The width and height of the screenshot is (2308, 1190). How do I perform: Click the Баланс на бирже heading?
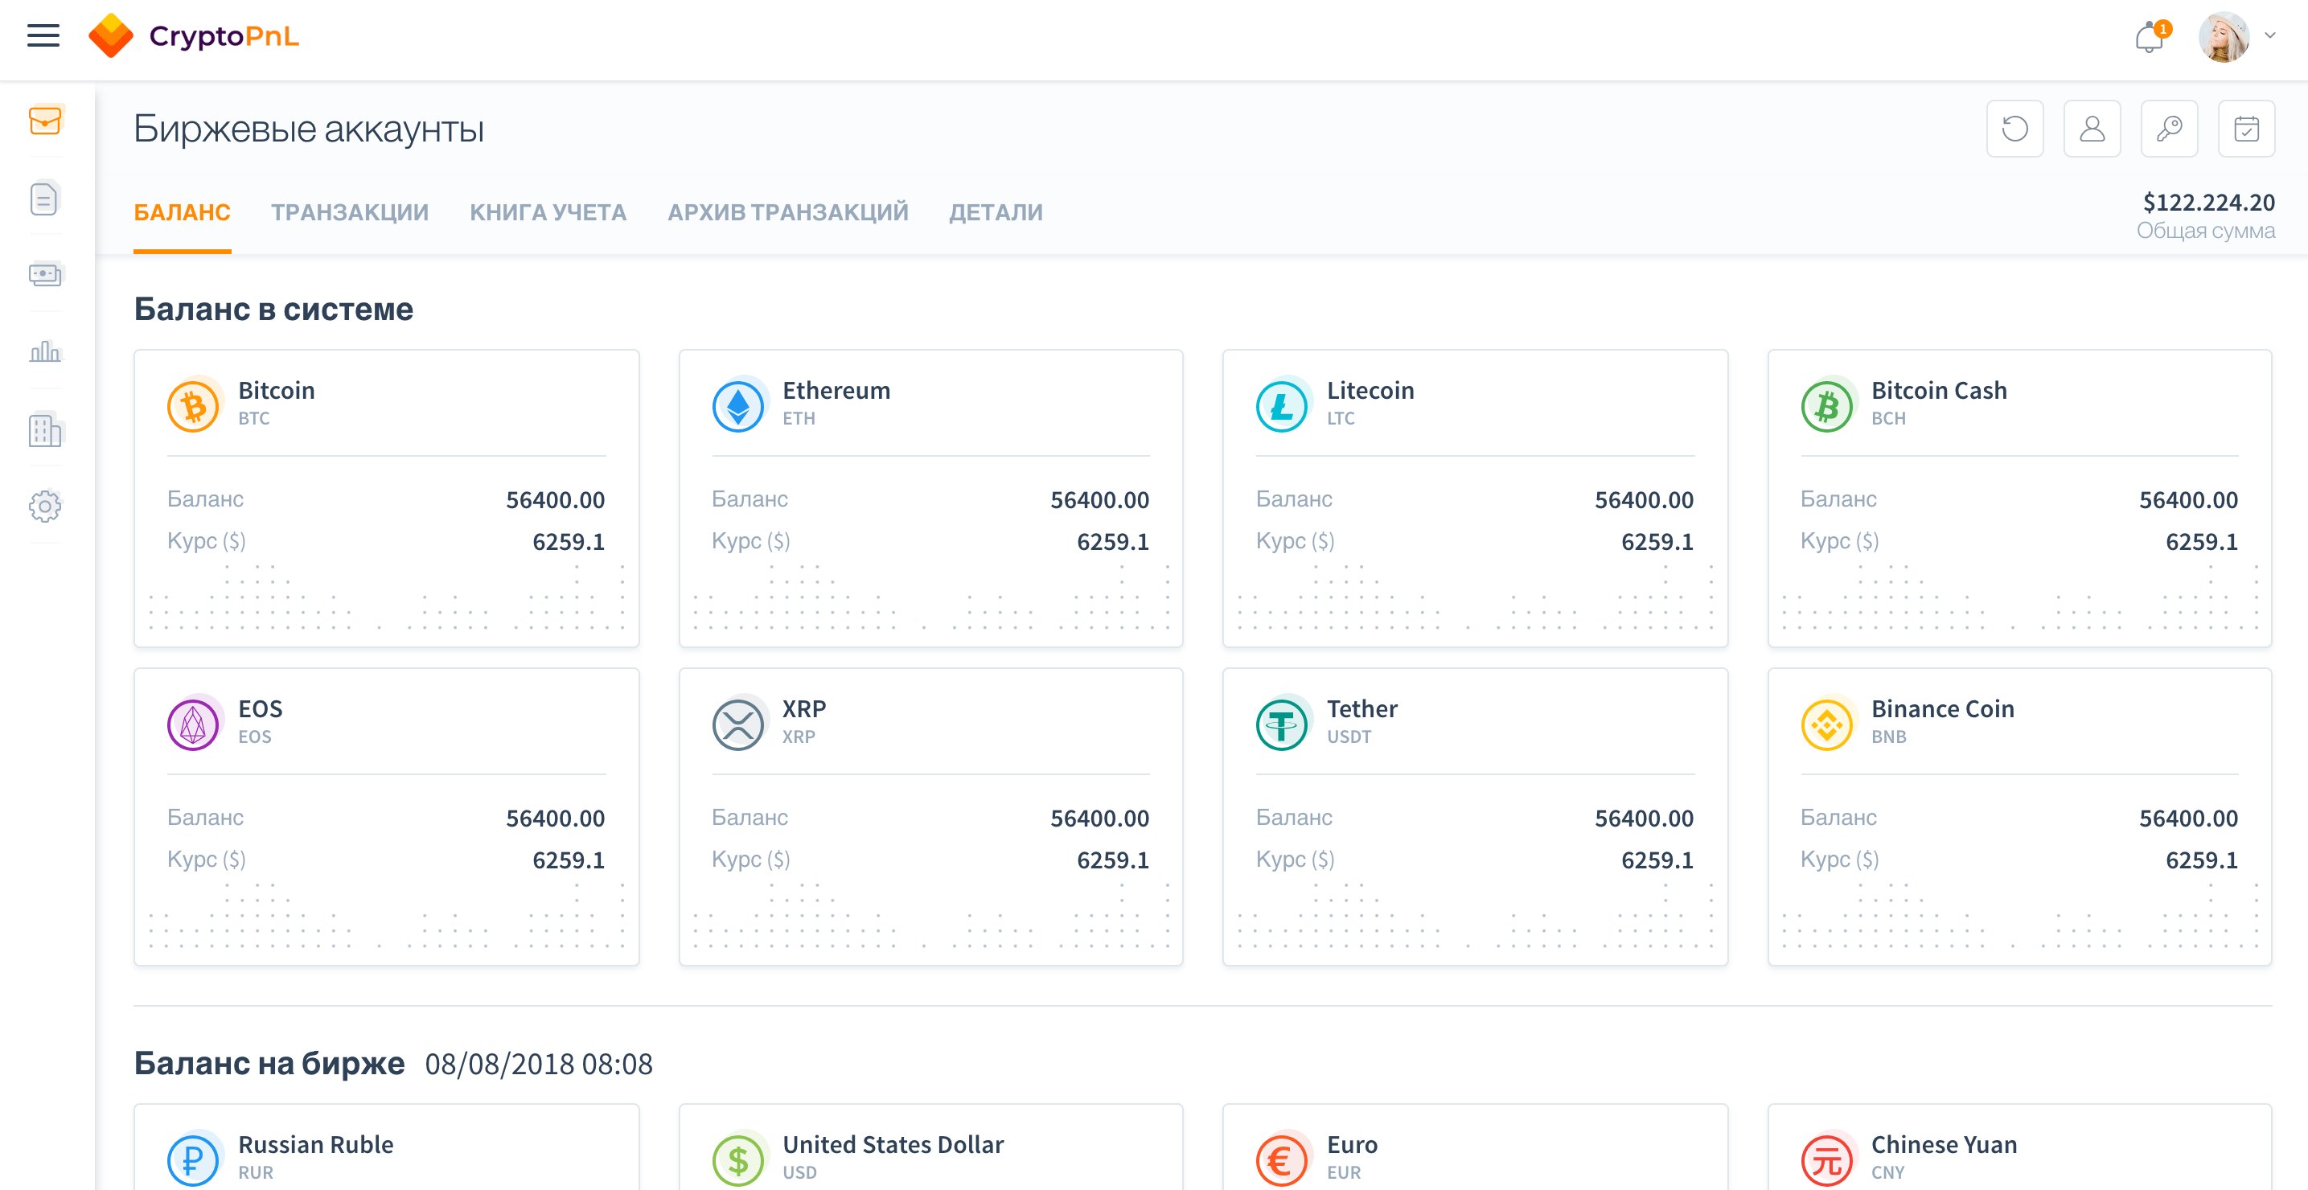click(x=269, y=1064)
